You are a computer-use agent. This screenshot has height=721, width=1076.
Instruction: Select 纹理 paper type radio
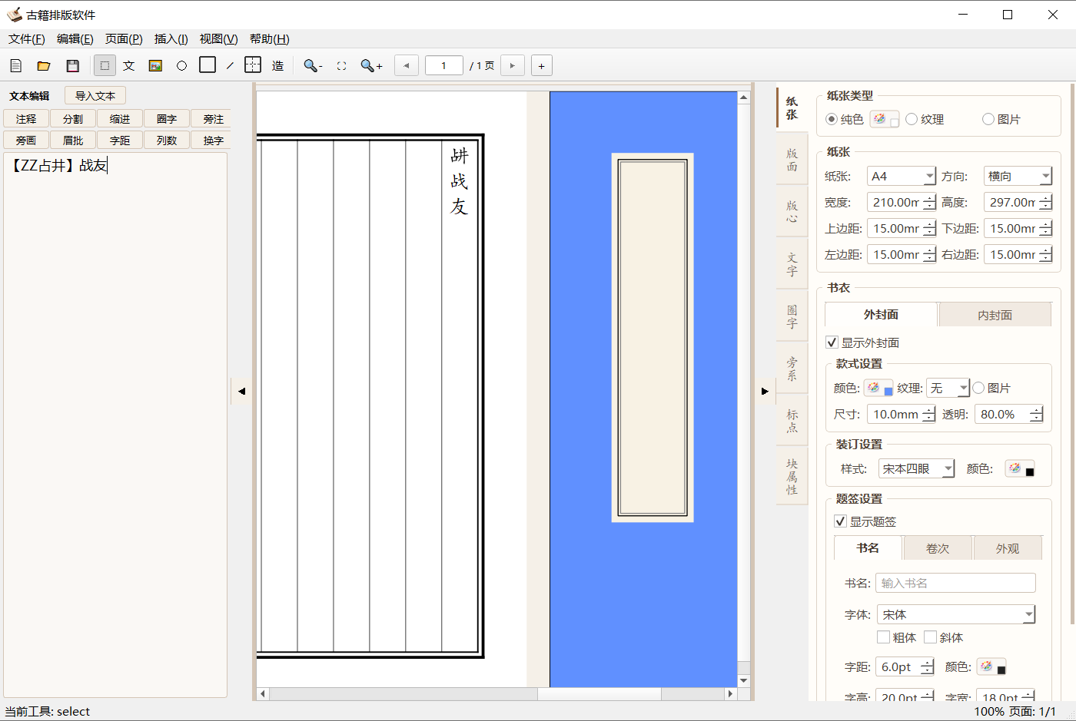click(912, 119)
